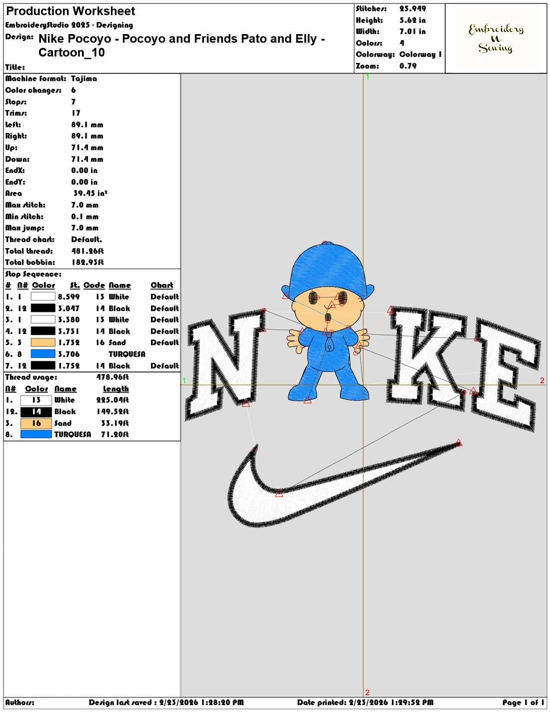The height and width of the screenshot is (712, 550).
Task: Click the 'Title:' label in the header
Action: [15, 67]
